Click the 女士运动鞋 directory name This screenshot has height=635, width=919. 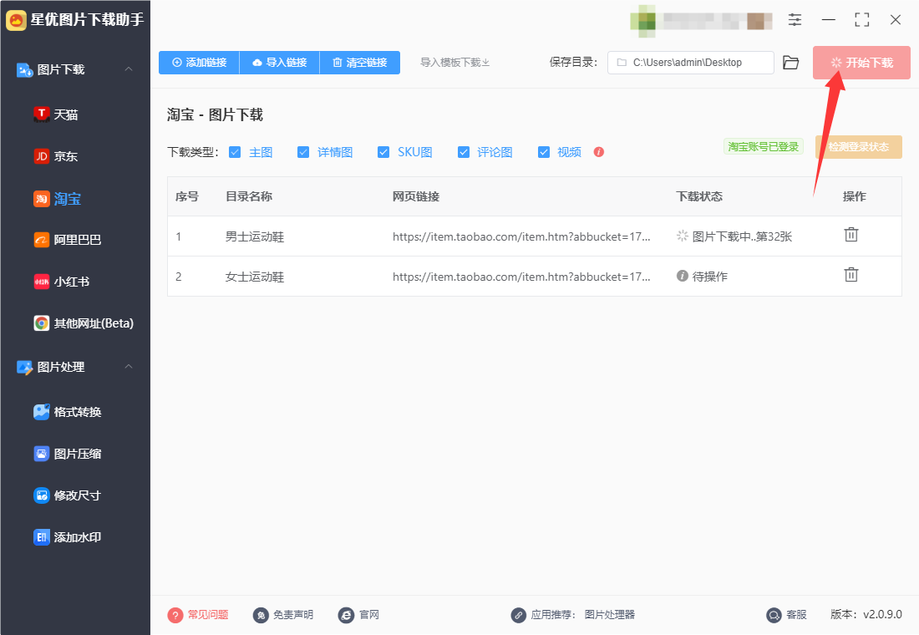pos(255,277)
